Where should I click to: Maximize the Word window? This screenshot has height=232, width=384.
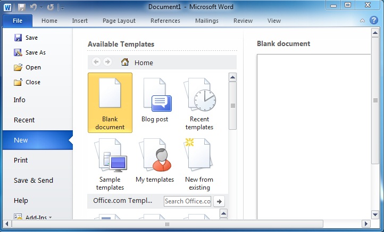348,5
